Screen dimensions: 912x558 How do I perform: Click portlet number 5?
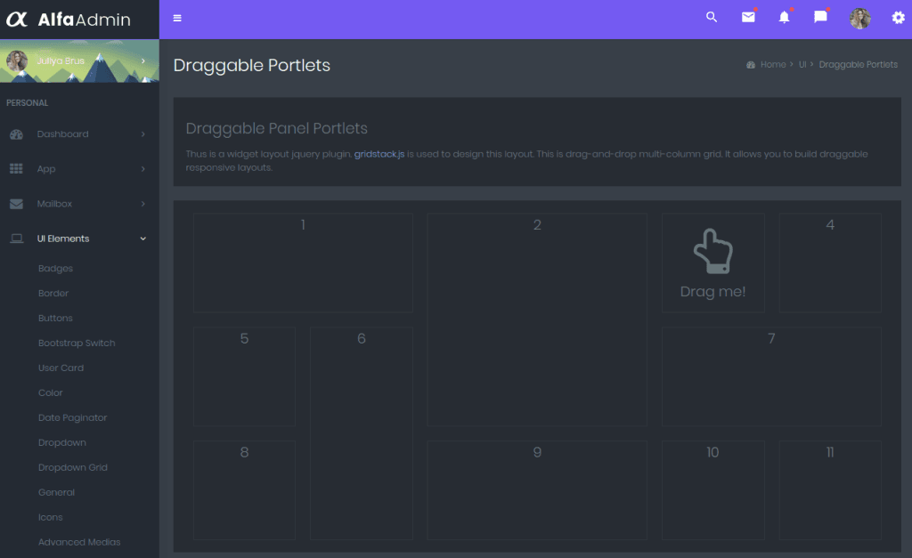pos(244,376)
